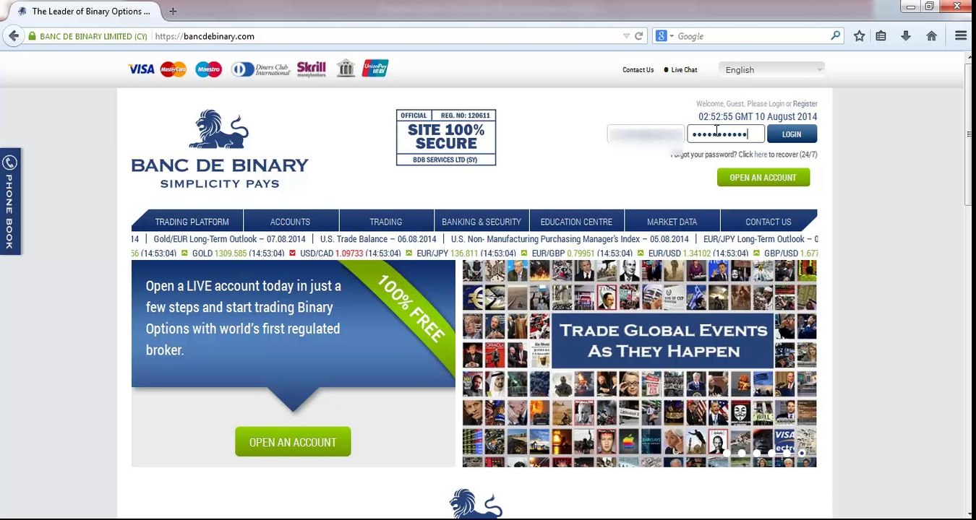Image resolution: width=976 pixels, height=520 pixels.
Task: Show the bookmarks list icon
Action: (881, 36)
